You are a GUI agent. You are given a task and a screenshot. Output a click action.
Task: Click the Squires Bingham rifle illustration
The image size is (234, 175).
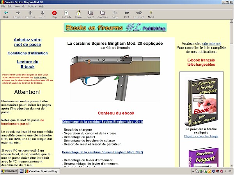(115, 78)
